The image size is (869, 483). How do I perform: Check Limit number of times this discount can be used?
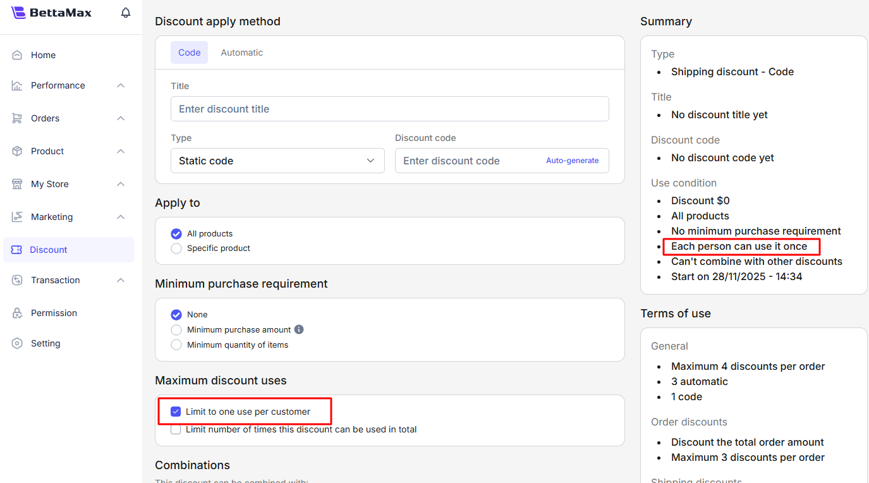[x=175, y=429]
